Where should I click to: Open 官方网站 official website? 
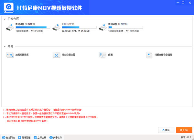point(8,137)
